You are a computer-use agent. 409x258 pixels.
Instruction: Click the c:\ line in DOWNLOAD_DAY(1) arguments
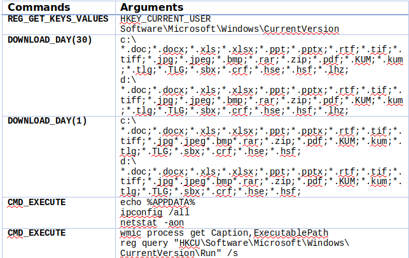127,120
